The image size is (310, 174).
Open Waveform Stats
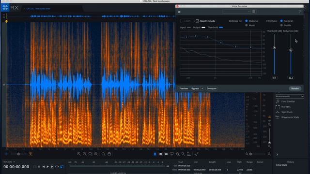(290, 117)
